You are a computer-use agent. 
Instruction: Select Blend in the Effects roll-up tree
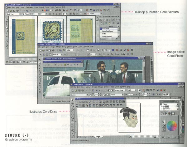click(x=167, y=106)
